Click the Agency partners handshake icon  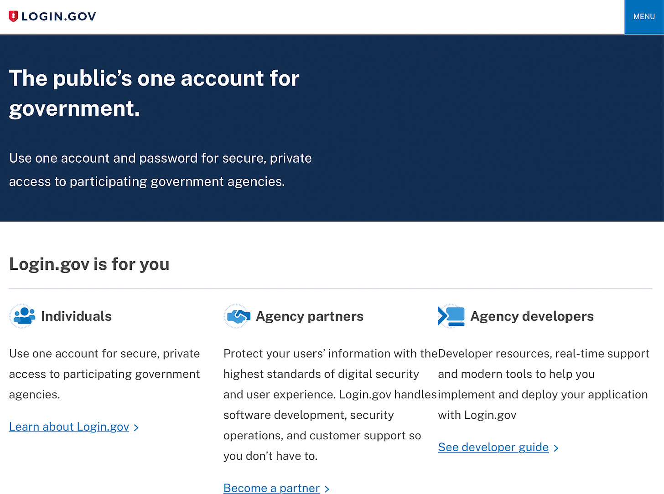237,316
